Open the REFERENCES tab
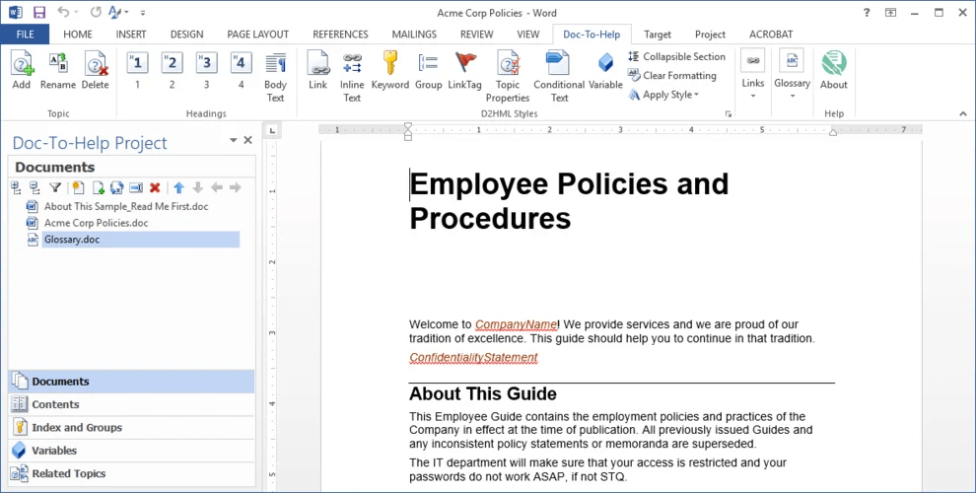Image resolution: width=976 pixels, height=493 pixels. [x=340, y=35]
